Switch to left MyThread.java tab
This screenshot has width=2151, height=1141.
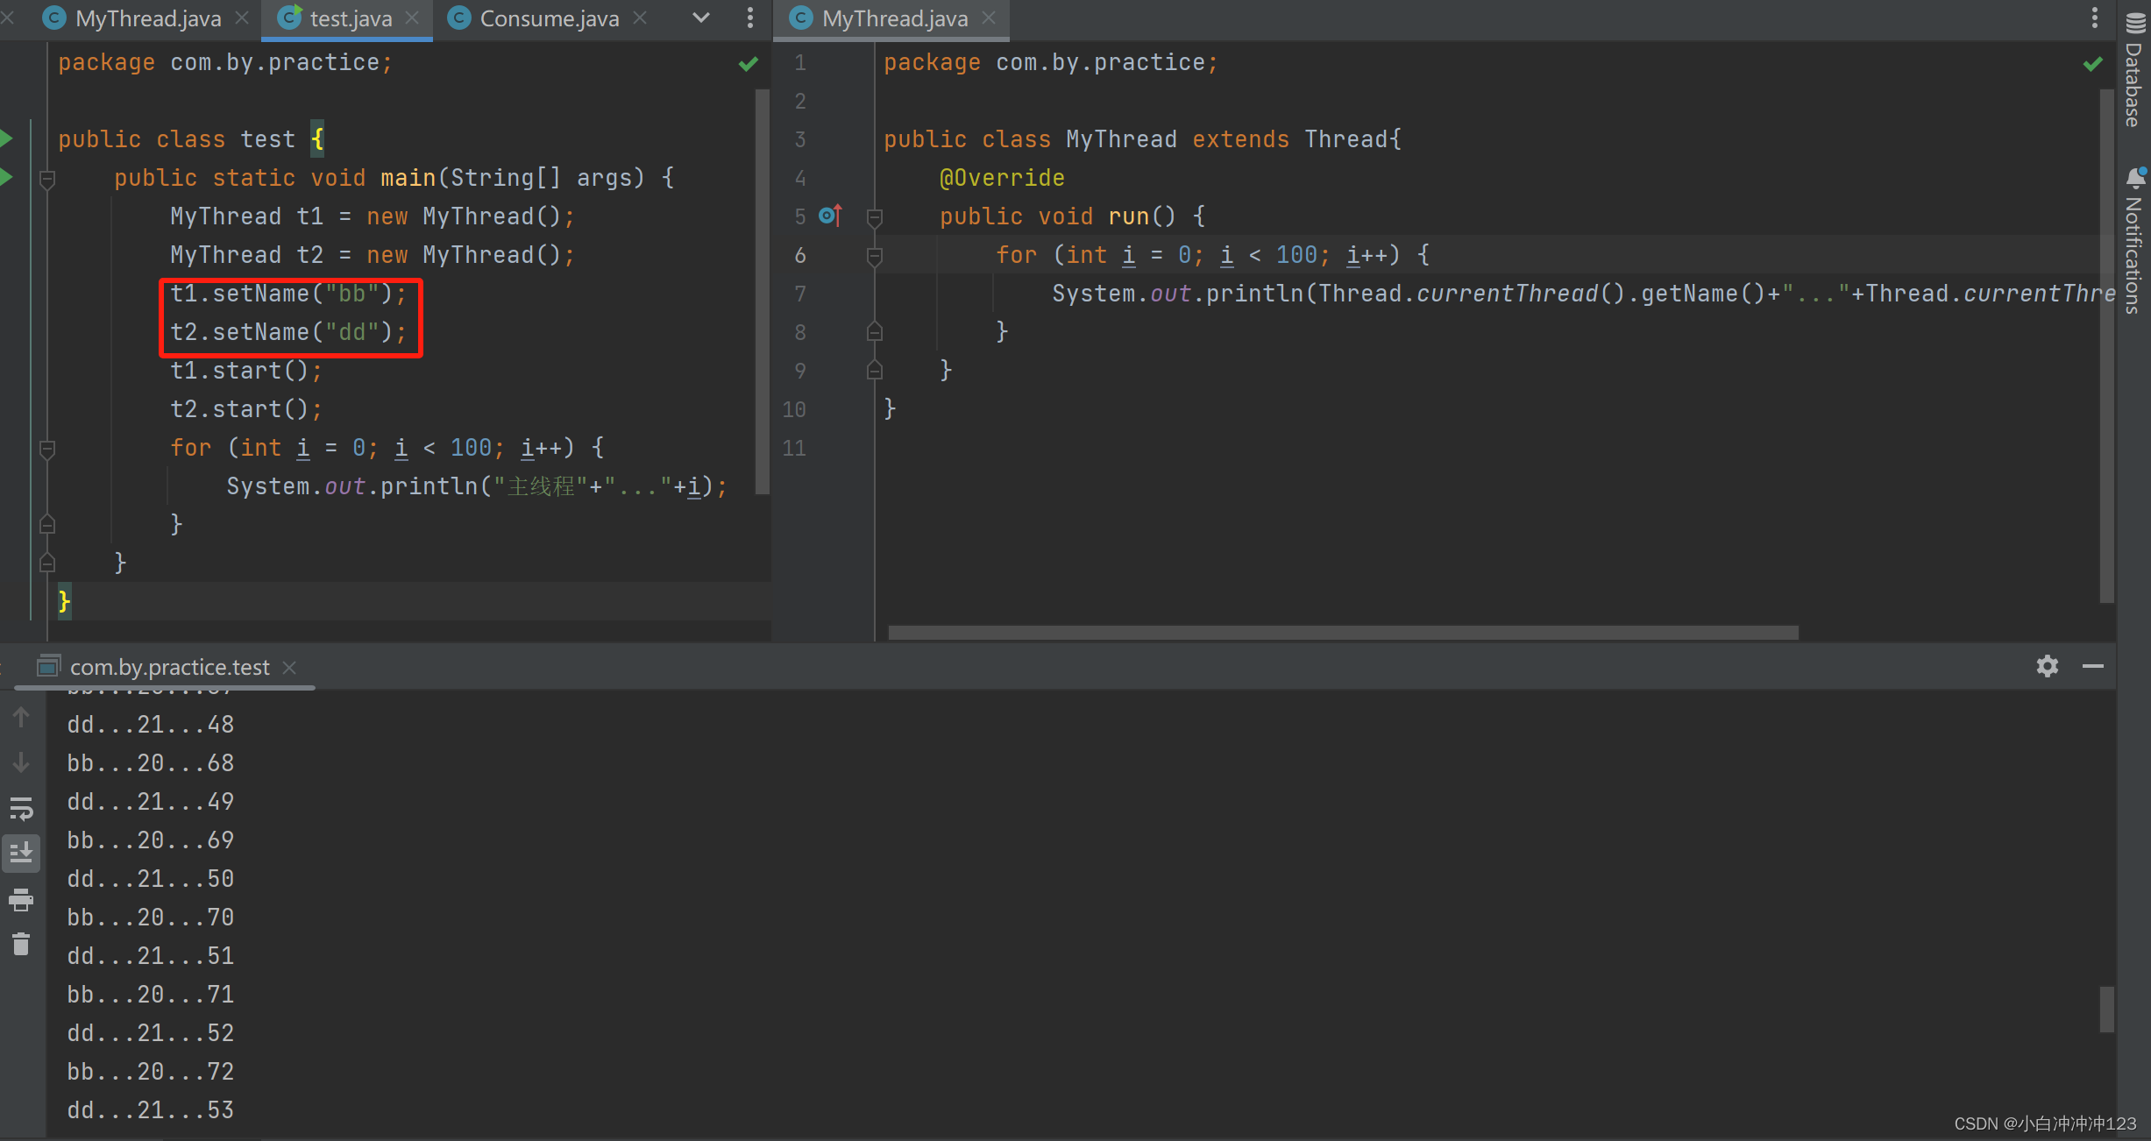click(x=147, y=18)
